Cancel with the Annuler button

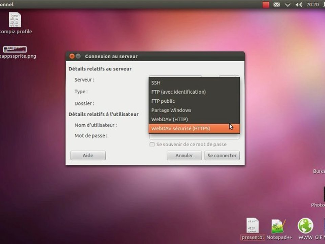(x=184, y=156)
